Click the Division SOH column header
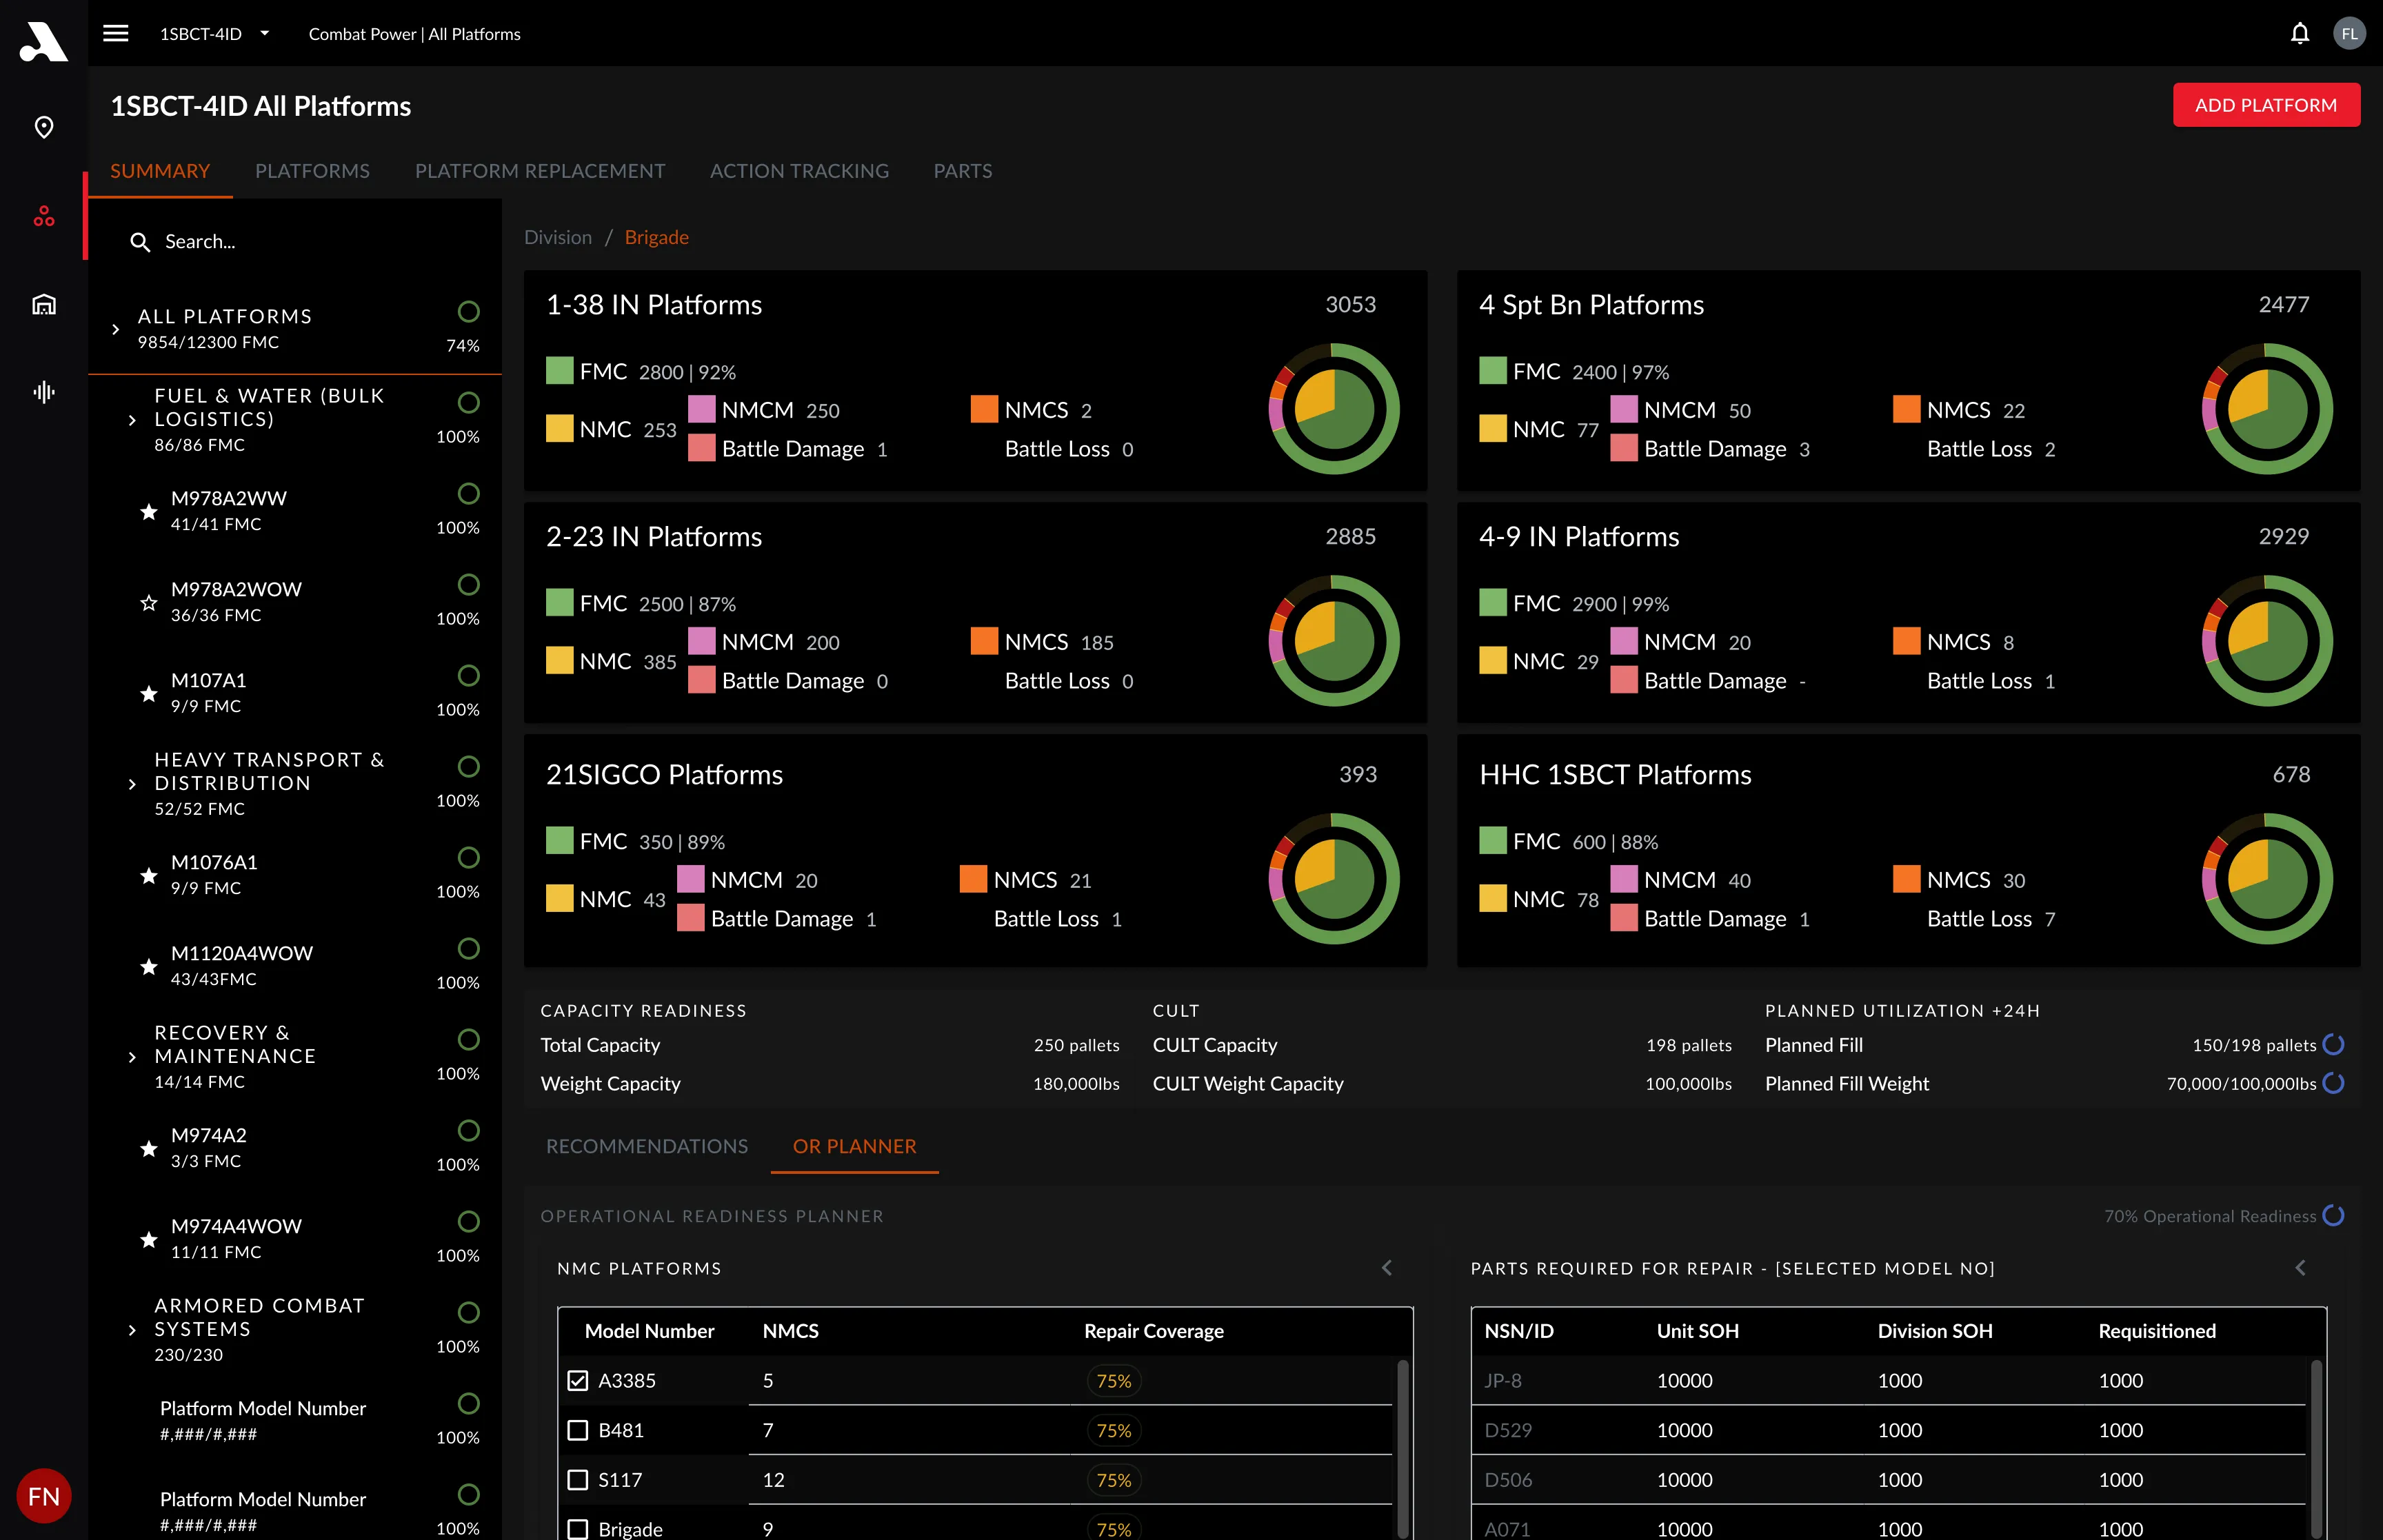Screen dimensions: 2383x1540 1935,1332
